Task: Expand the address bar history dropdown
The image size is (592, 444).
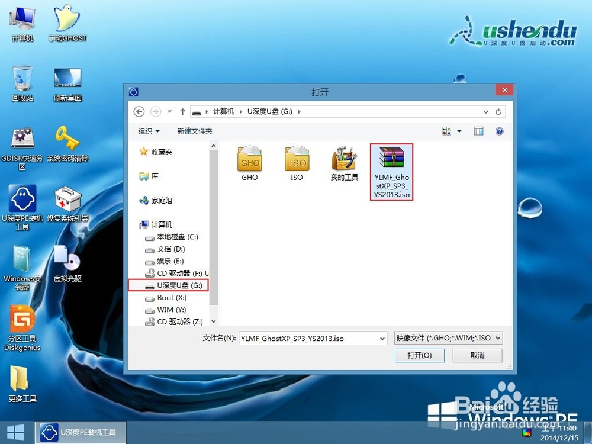Action: [x=485, y=112]
